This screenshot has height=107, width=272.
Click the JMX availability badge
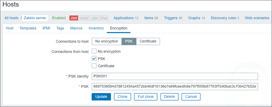tap(95, 18)
